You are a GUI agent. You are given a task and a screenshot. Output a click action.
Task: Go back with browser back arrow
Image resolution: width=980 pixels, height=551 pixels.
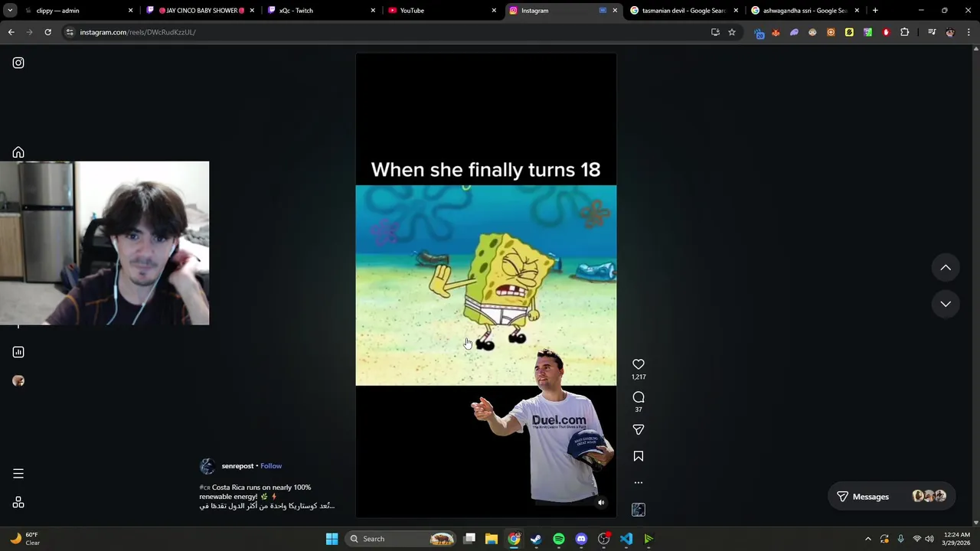[11, 32]
